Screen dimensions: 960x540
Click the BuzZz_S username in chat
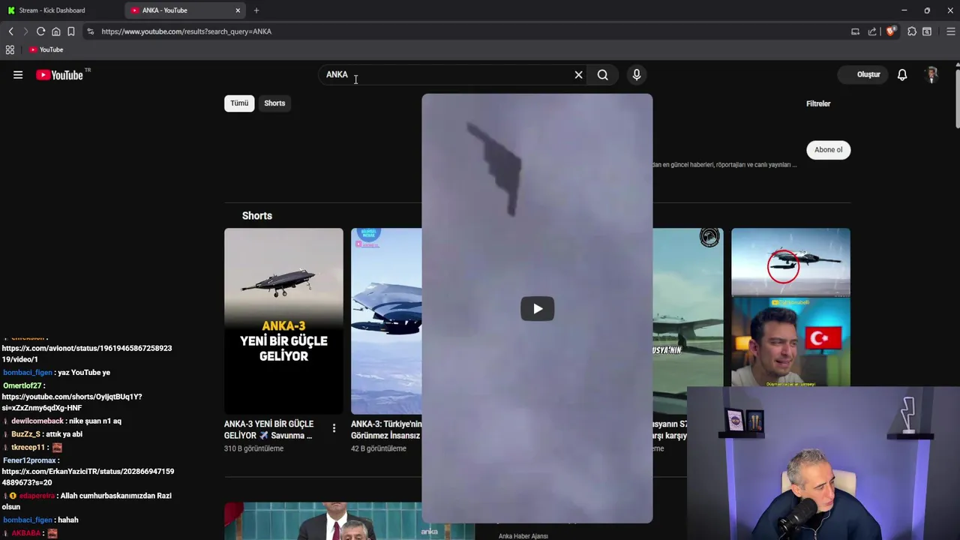(x=25, y=434)
